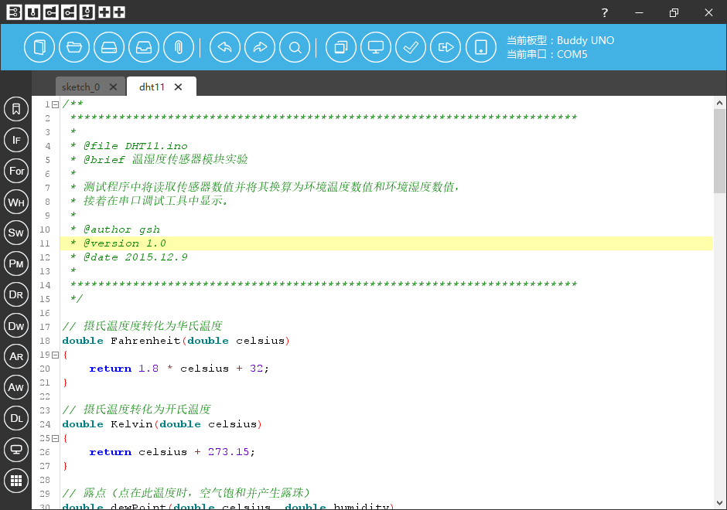Screen dimensions: 727x510
Task: Collapse the Fahrenheit function fold at line 19
Action: [56, 355]
